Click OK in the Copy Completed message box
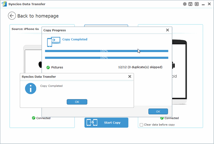214x144 pixels. point(77,102)
